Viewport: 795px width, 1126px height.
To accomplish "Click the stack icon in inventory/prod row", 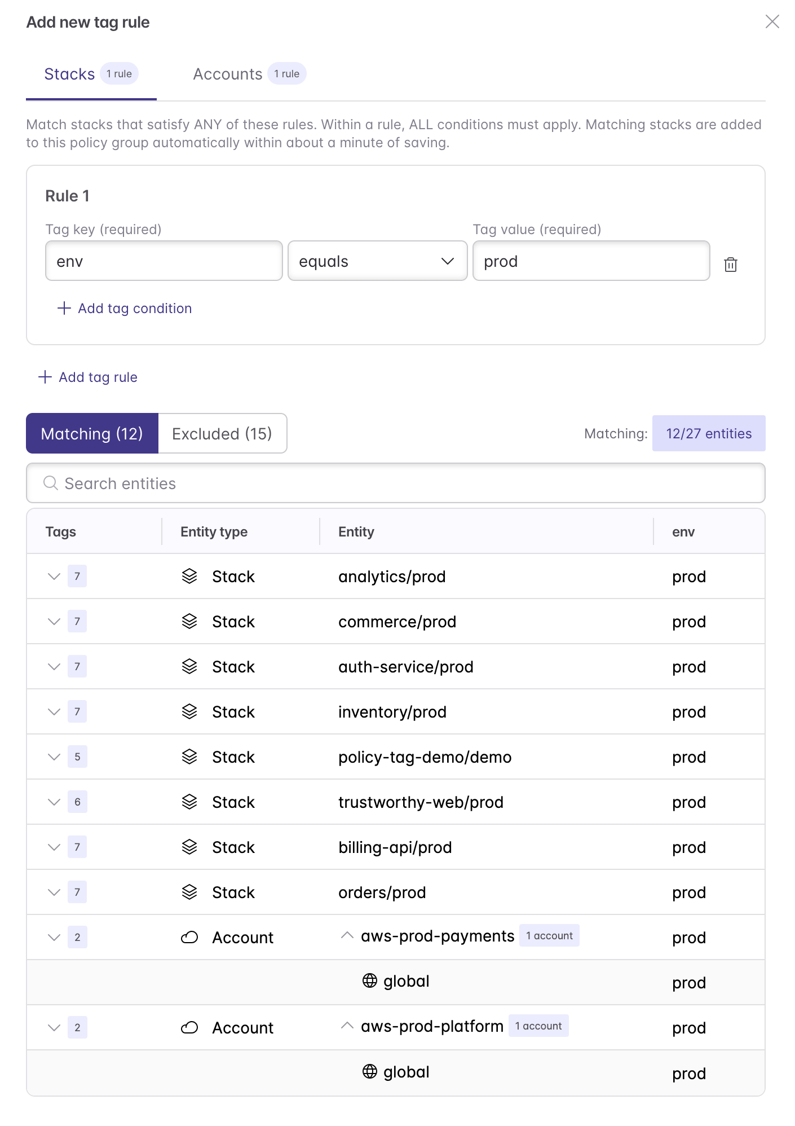I will pos(189,711).
